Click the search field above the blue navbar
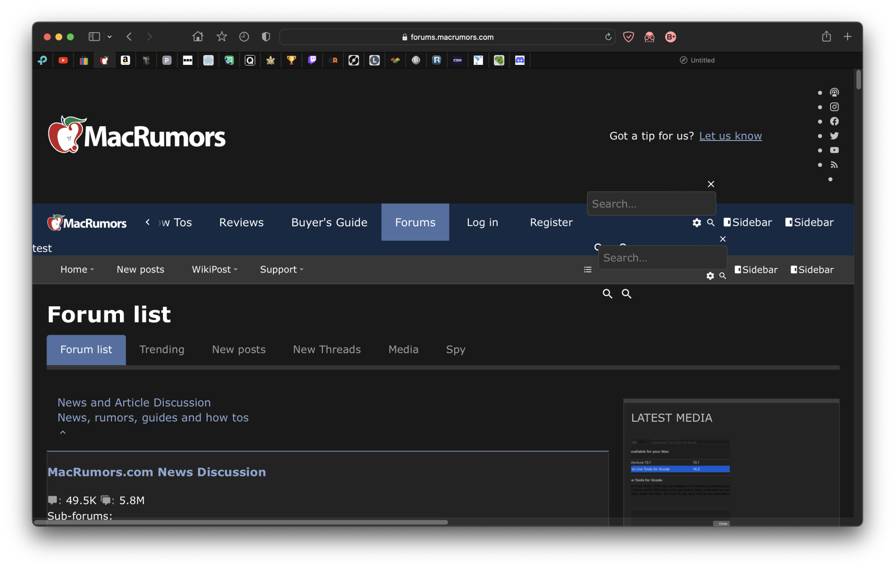The image size is (895, 569). (x=651, y=204)
